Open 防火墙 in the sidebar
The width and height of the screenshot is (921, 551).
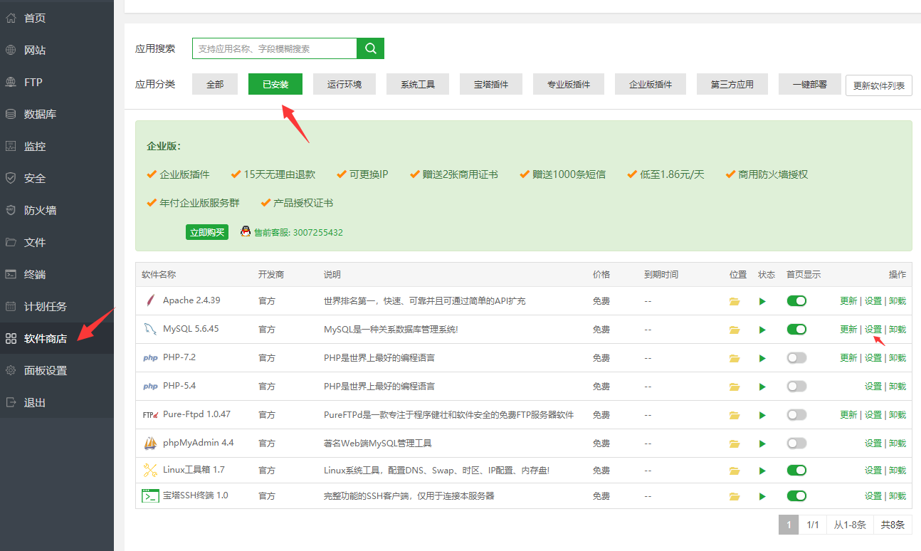tap(57, 210)
